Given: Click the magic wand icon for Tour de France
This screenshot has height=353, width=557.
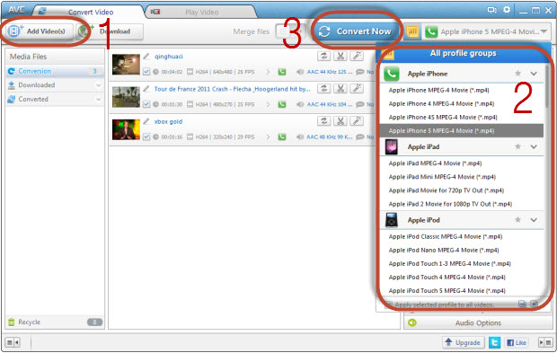Looking at the screenshot, I should 357,88.
